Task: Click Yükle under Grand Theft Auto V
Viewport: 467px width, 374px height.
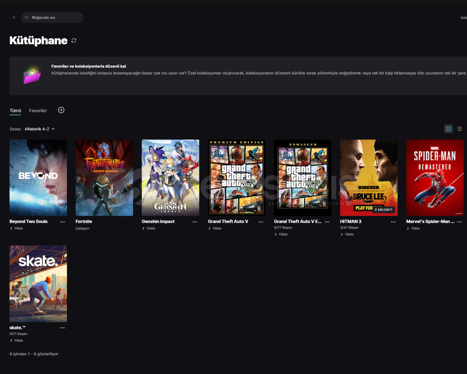Action: pyautogui.click(x=215, y=228)
